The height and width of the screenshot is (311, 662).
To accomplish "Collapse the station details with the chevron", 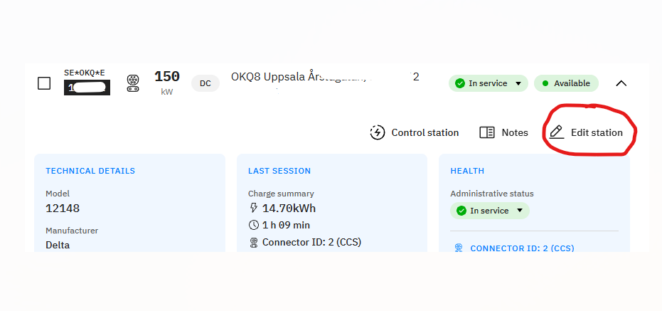I will [621, 83].
